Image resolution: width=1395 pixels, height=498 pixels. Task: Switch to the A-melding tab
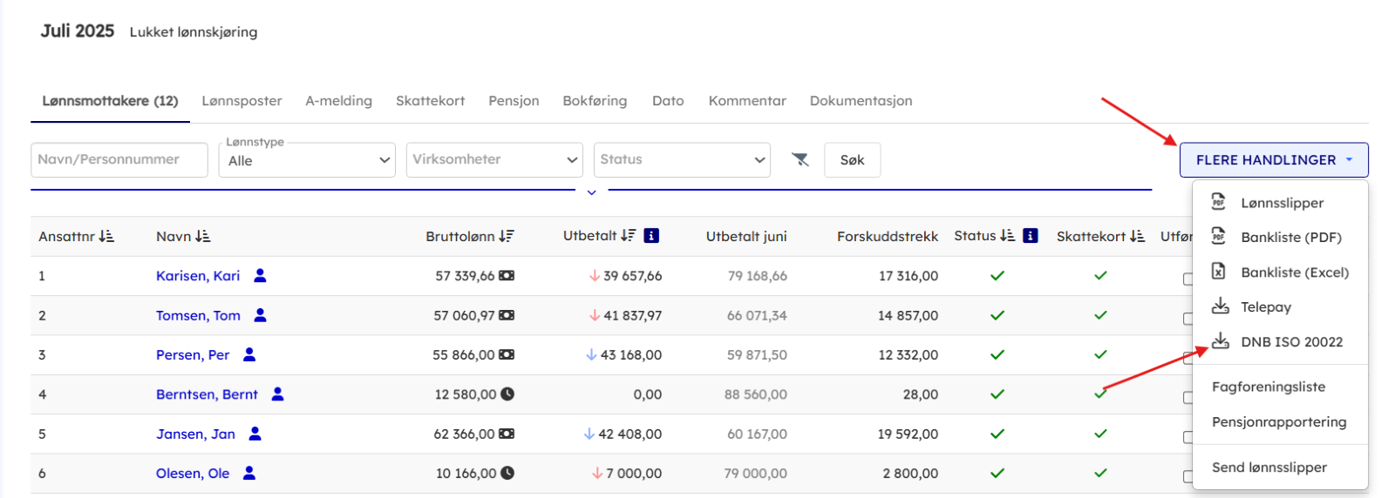tap(338, 101)
